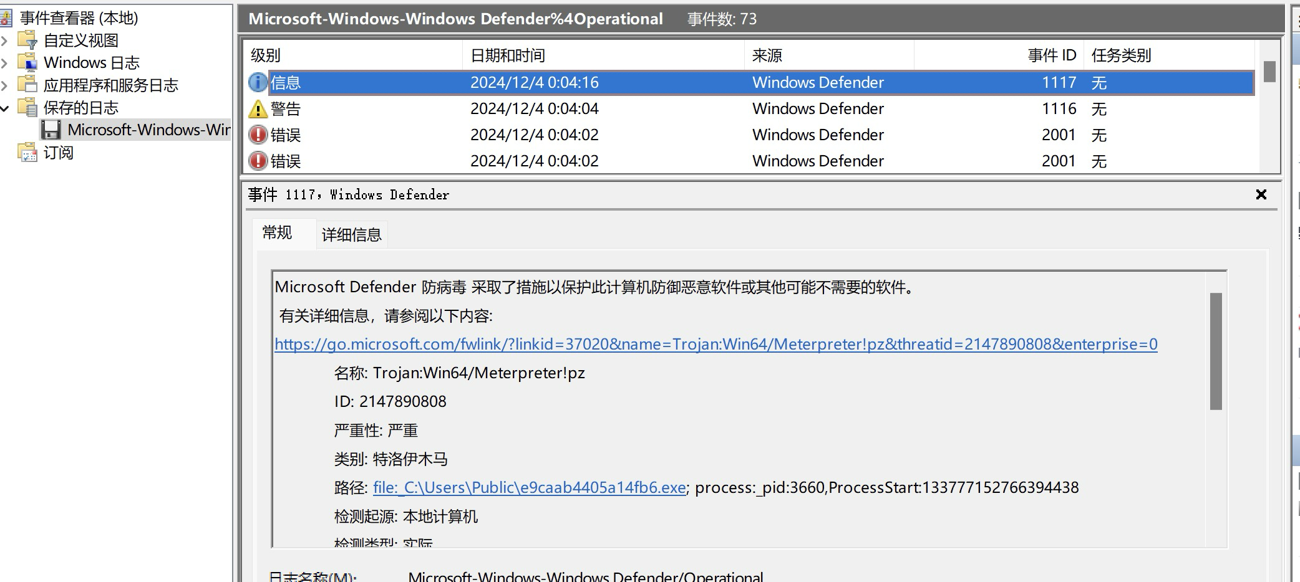The height and width of the screenshot is (582, 1300).
Task: Click the 有关详细信息，请参阅以下内容 line
Action: (x=386, y=315)
